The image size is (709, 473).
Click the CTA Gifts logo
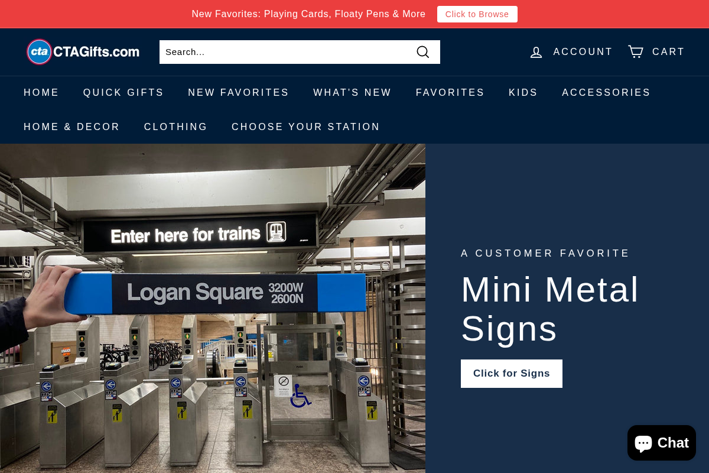click(83, 52)
